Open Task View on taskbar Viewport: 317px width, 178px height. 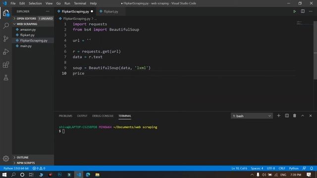pos(31,175)
